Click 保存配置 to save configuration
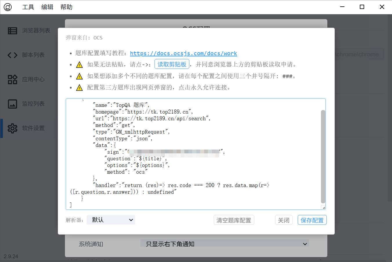Viewport: 392px width, 262px height. click(x=312, y=220)
